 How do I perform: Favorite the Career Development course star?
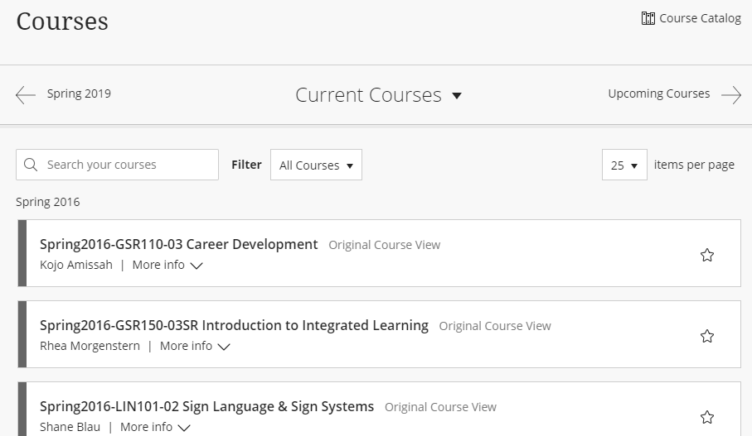(707, 255)
